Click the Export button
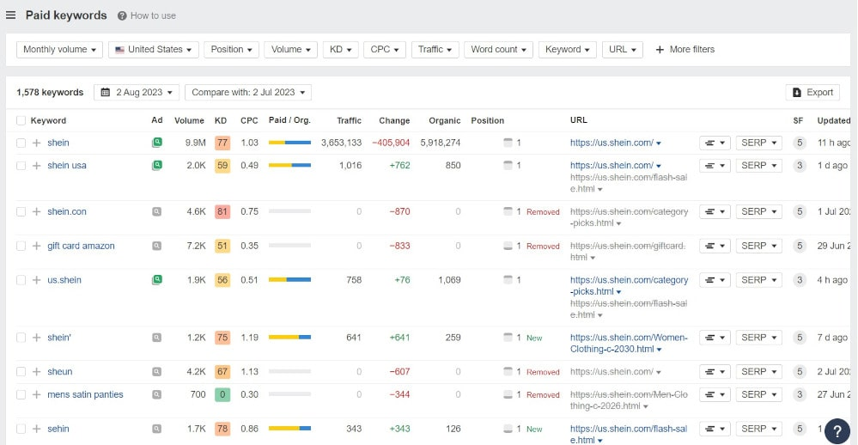This screenshot has width=858, height=445. (812, 93)
